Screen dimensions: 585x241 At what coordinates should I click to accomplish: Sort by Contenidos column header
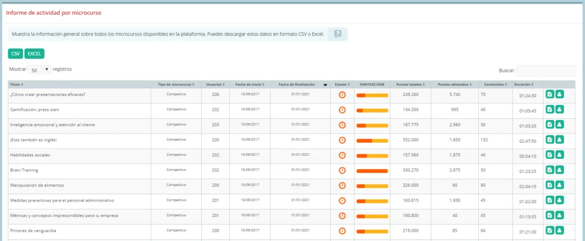point(495,85)
